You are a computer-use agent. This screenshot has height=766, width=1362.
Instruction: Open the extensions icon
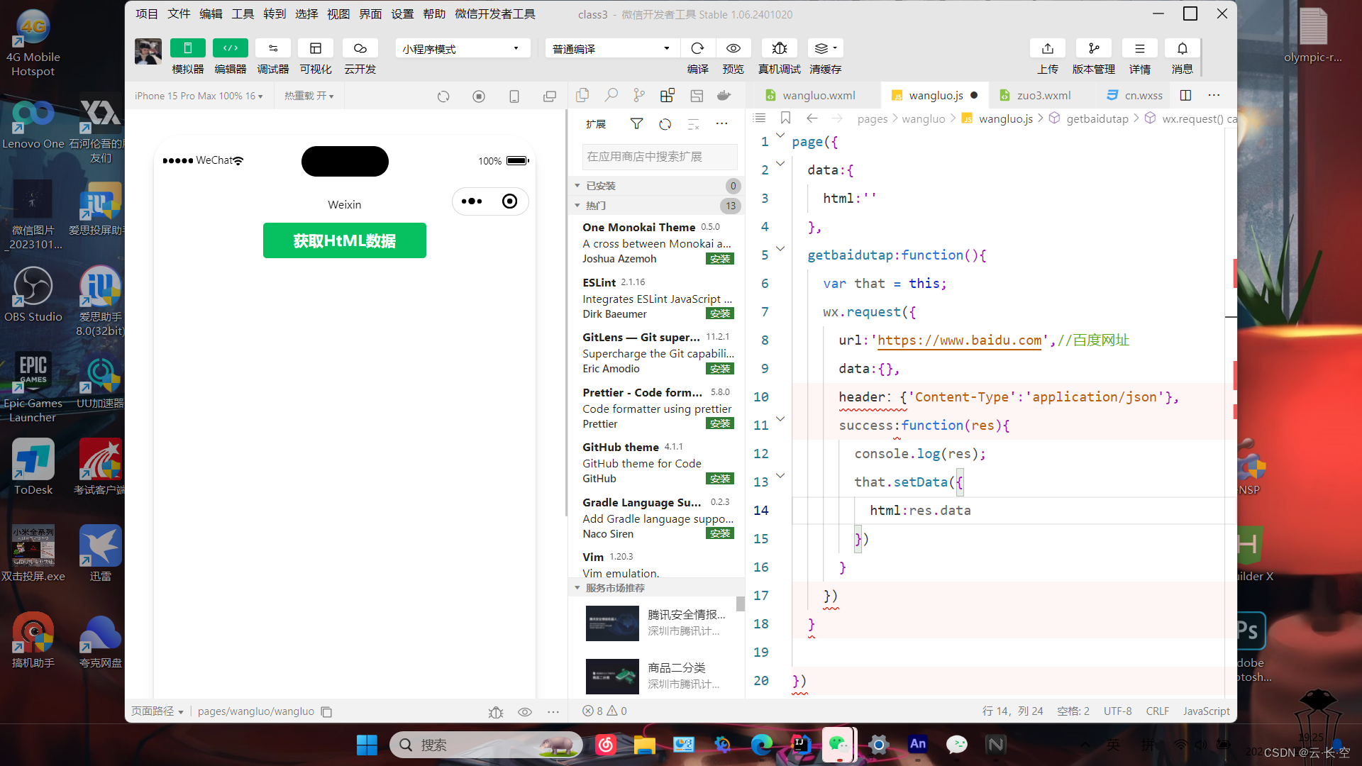pos(668,95)
